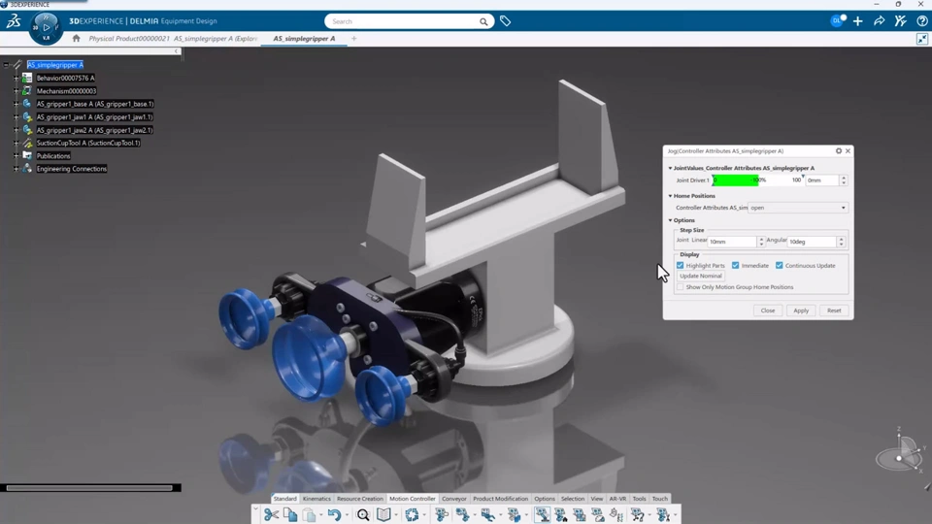932x524 pixels.
Task: Uncheck the Continuous Update checkbox
Action: (x=780, y=266)
